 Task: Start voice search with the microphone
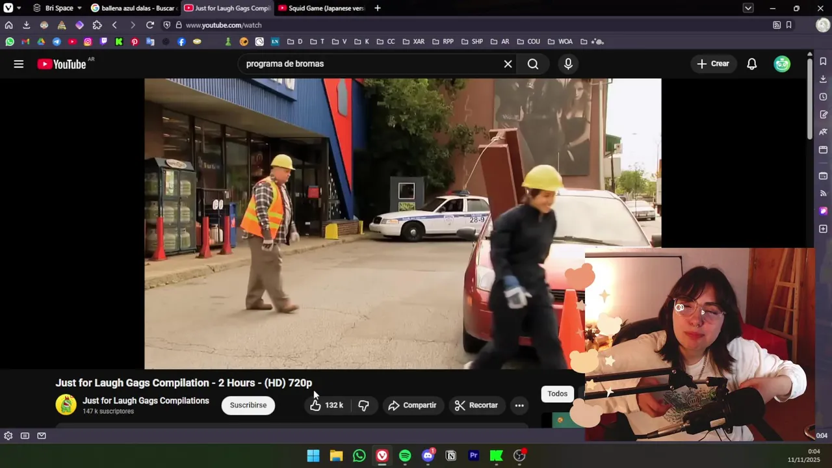click(568, 64)
